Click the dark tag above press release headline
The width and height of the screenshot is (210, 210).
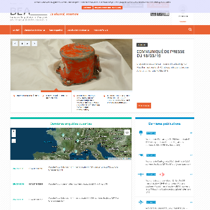click(142, 45)
